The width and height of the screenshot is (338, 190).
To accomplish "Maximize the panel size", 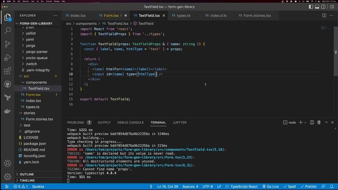I will point(326,122).
